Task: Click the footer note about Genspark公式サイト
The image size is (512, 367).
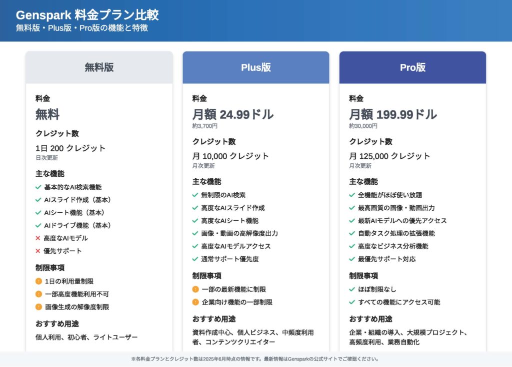Action: [255, 359]
